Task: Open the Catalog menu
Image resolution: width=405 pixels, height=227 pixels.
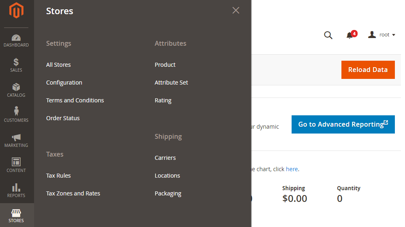Action: pos(16,90)
